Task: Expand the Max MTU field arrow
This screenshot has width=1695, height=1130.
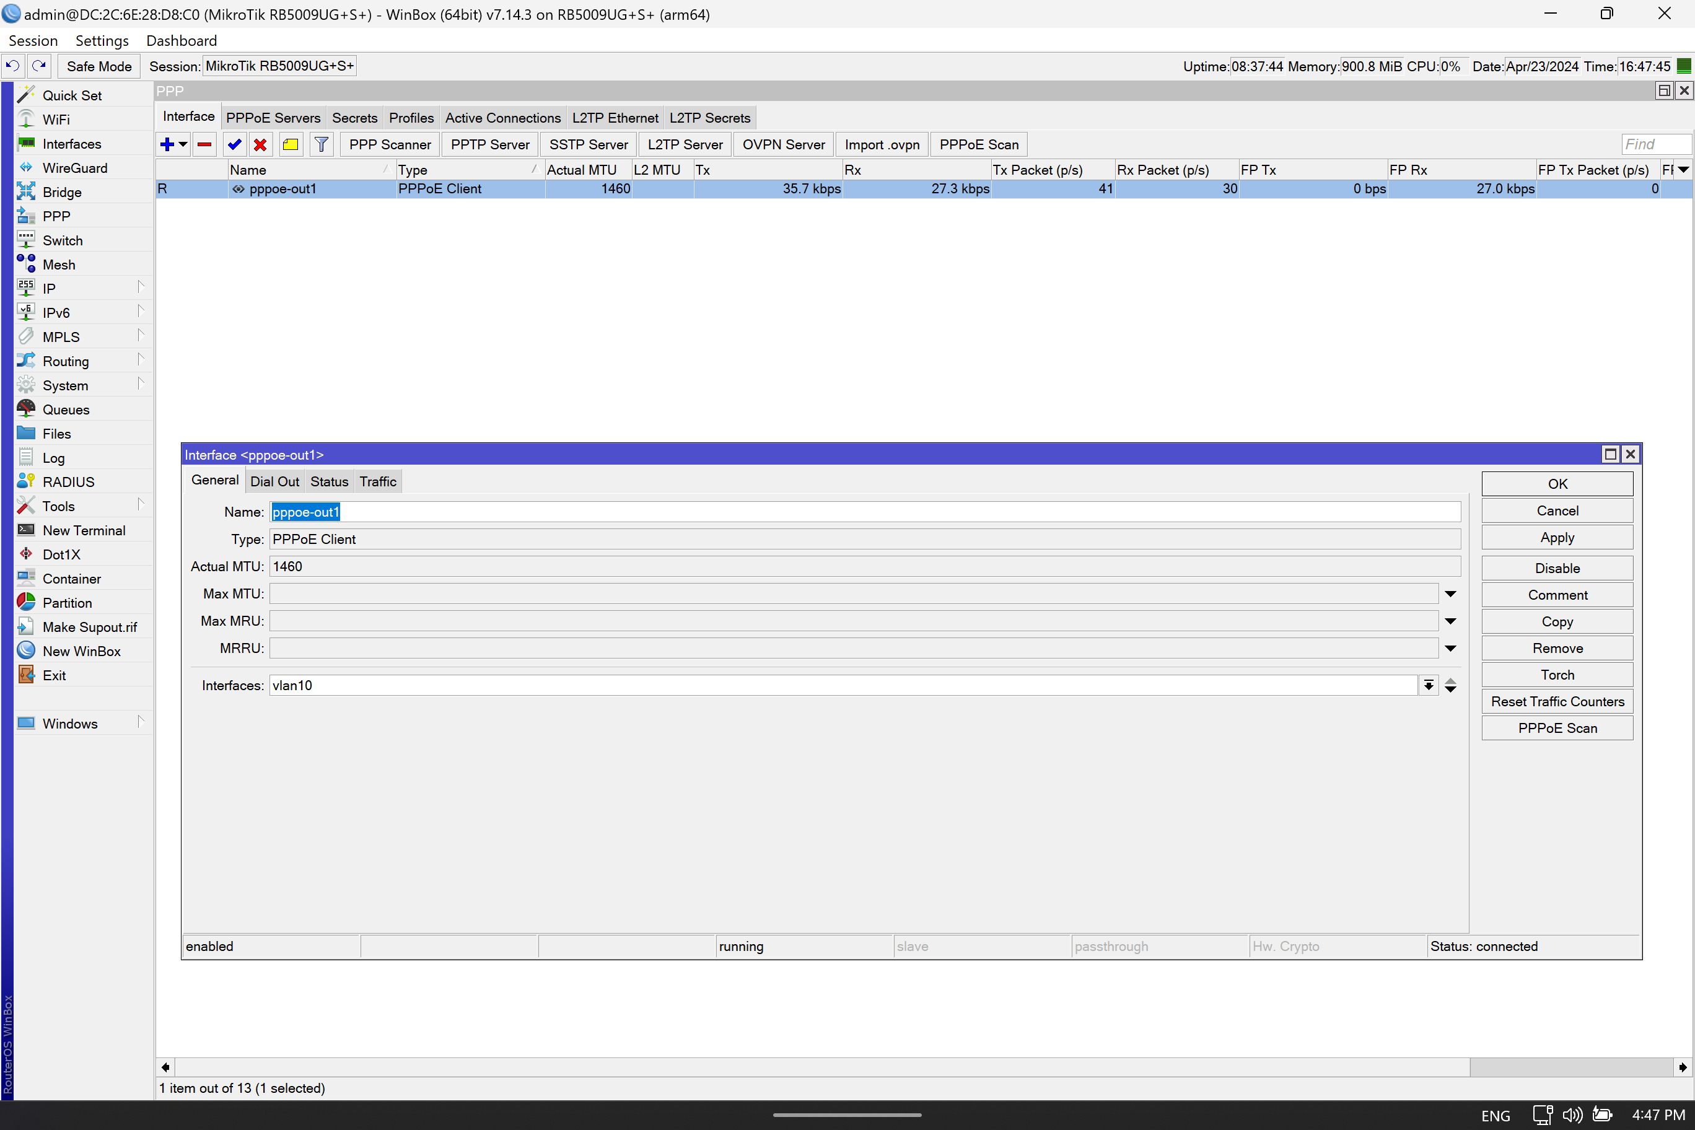Action: click(1451, 594)
